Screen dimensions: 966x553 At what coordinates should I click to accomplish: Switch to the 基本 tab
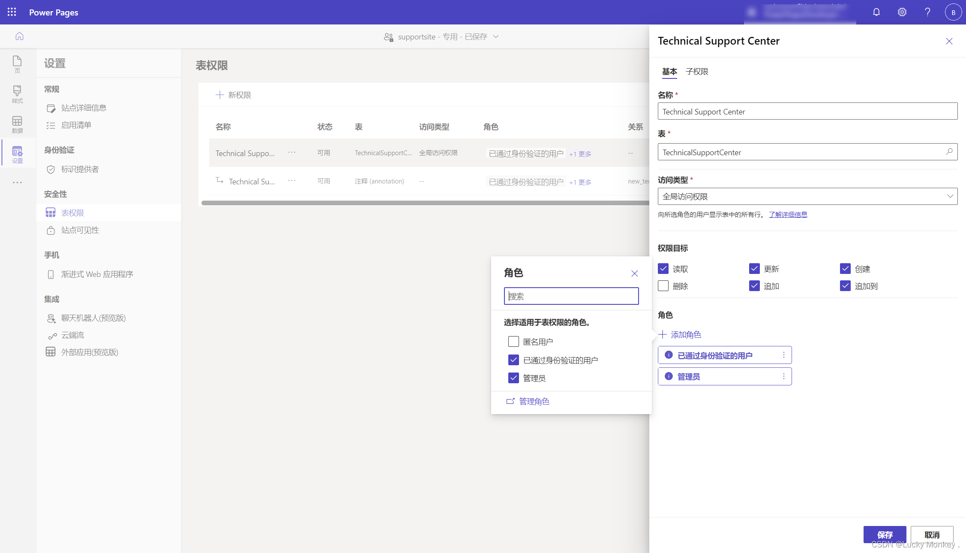pos(669,72)
